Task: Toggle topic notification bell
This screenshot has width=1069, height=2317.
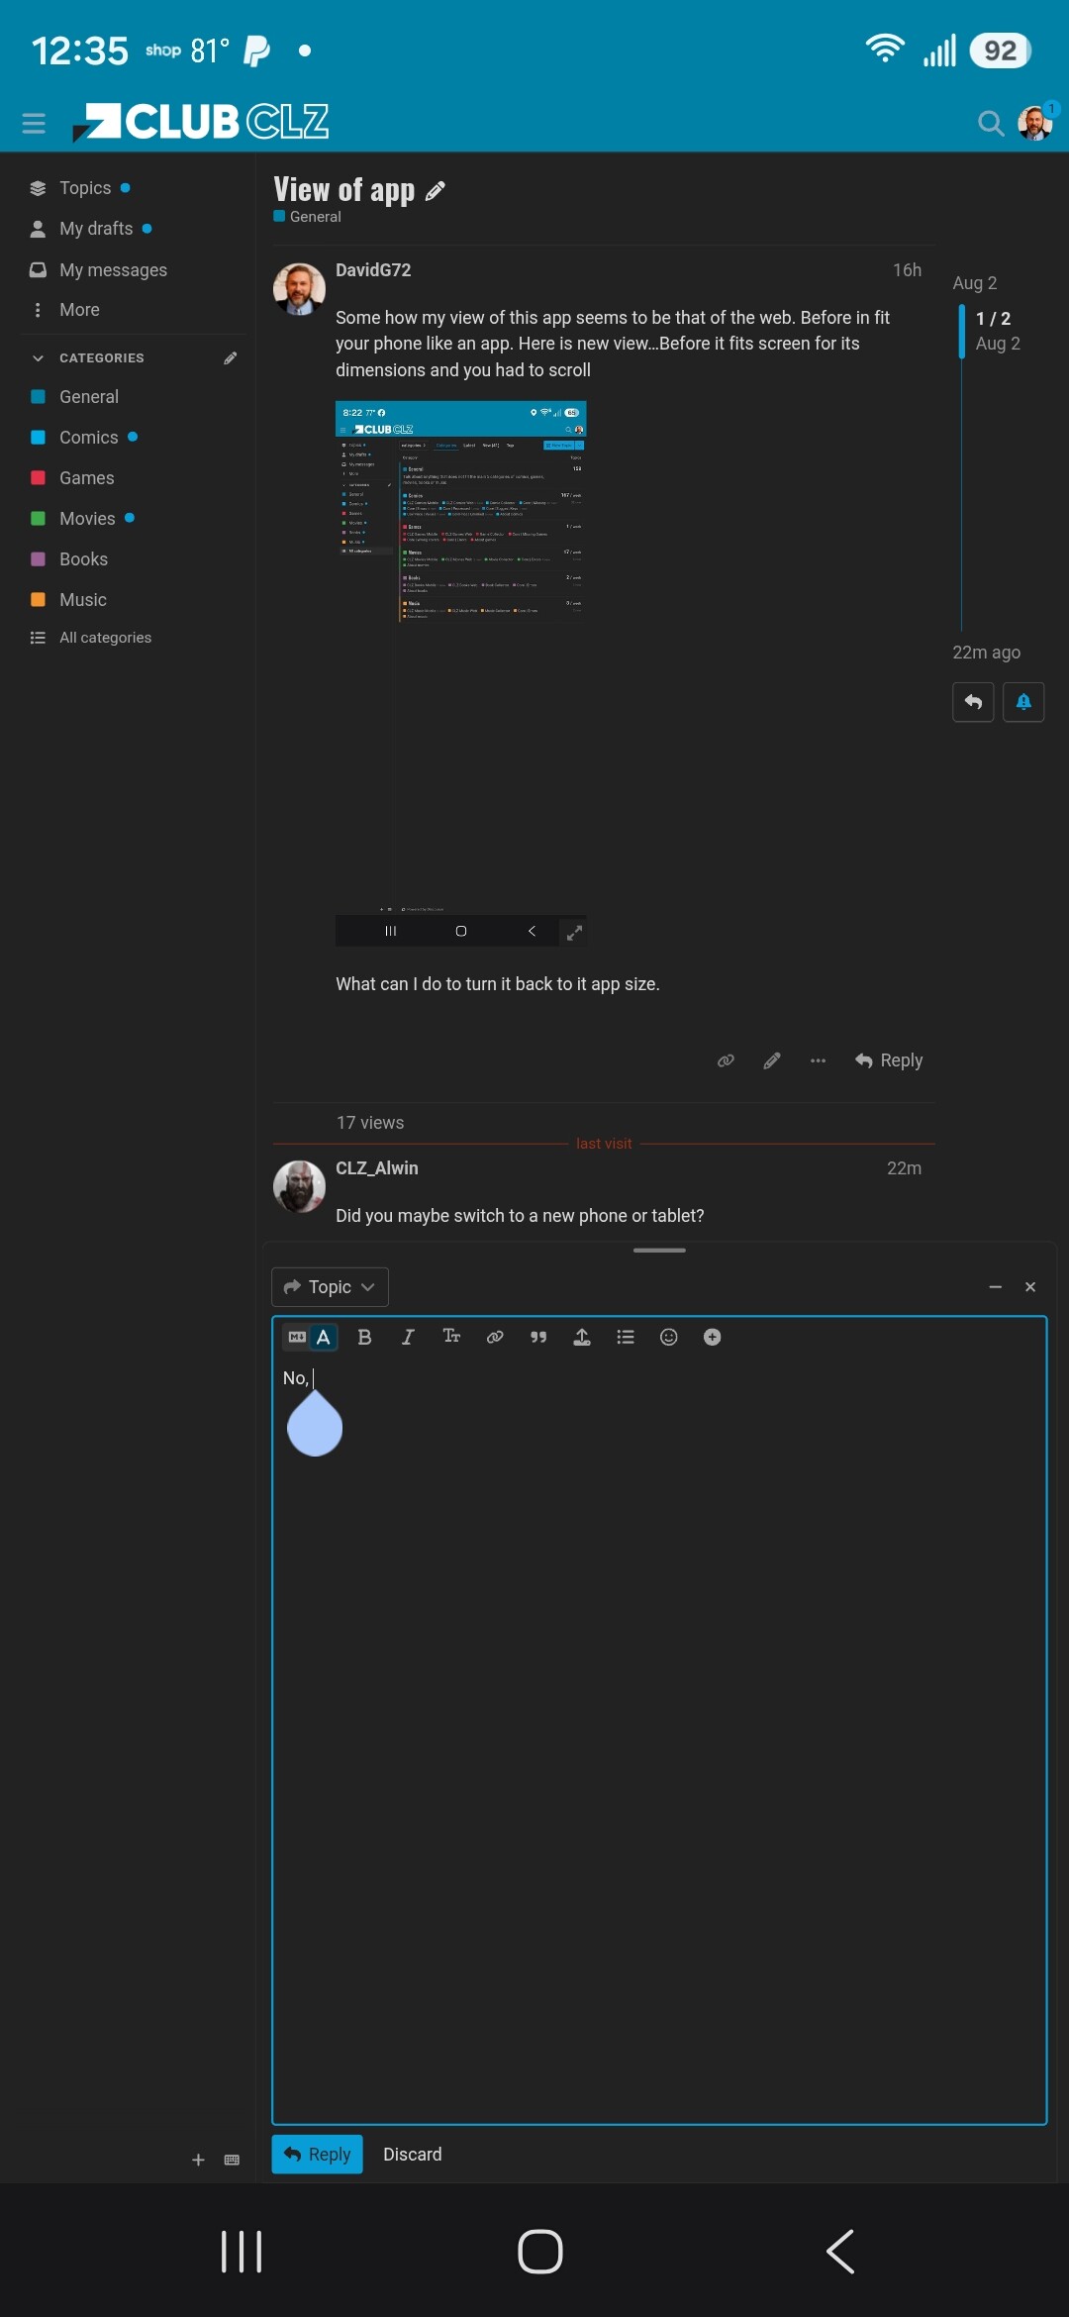Action: (1023, 702)
